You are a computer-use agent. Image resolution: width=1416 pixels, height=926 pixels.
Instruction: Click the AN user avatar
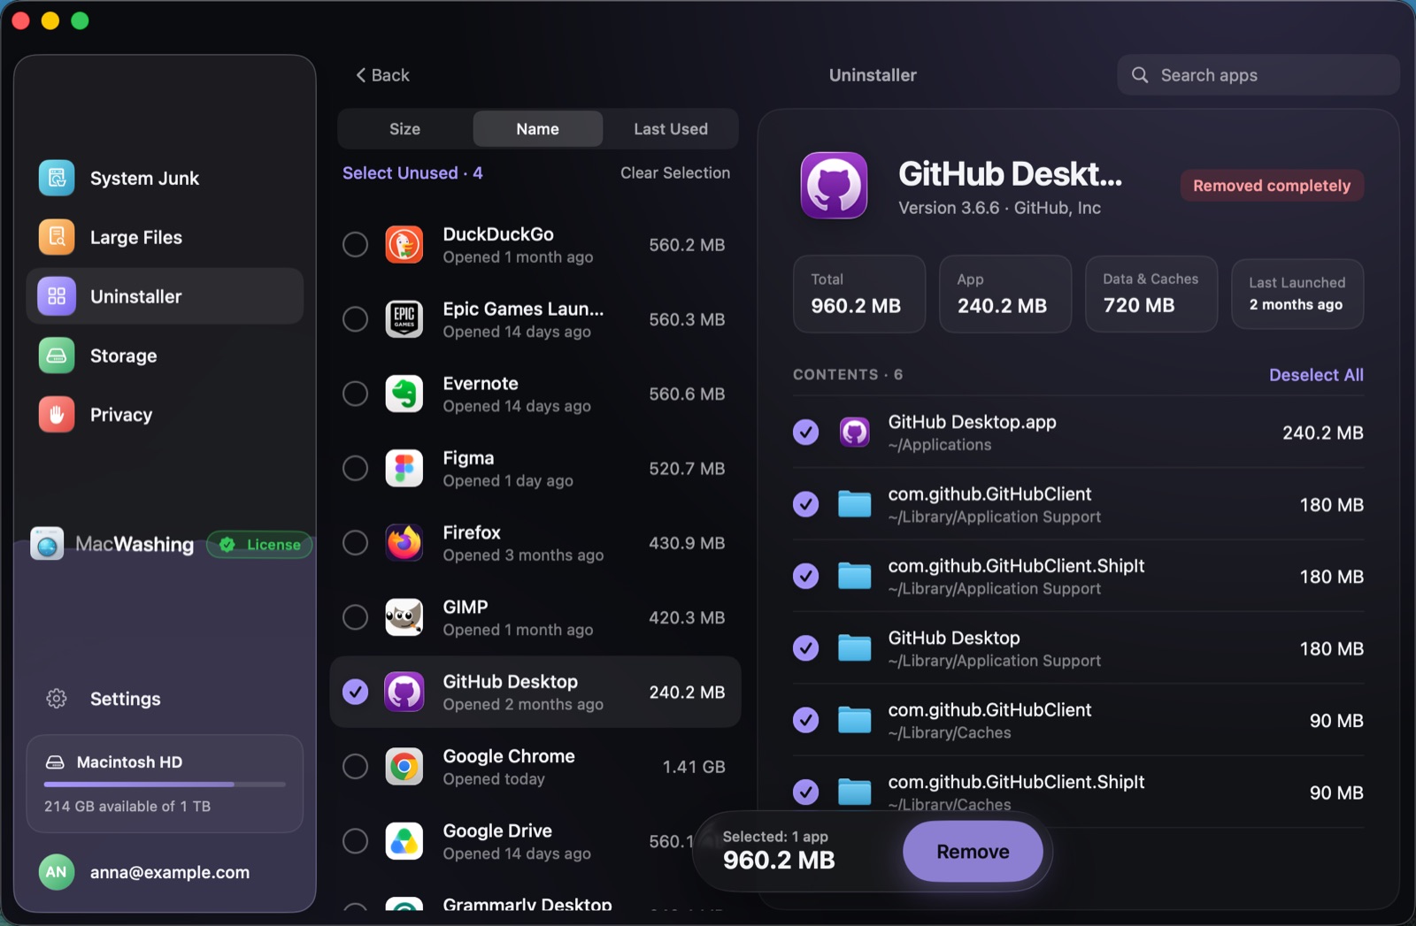pos(57,872)
